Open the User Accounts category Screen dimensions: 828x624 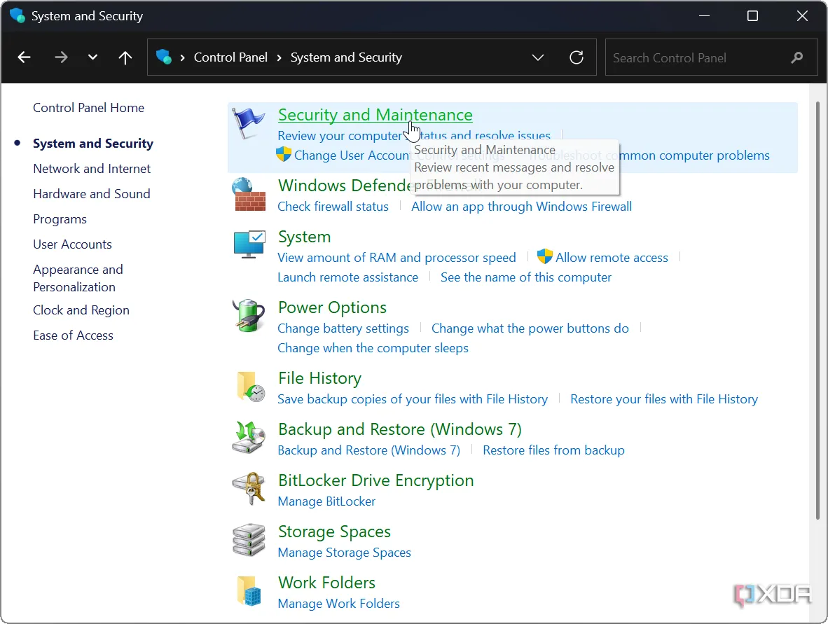72,244
